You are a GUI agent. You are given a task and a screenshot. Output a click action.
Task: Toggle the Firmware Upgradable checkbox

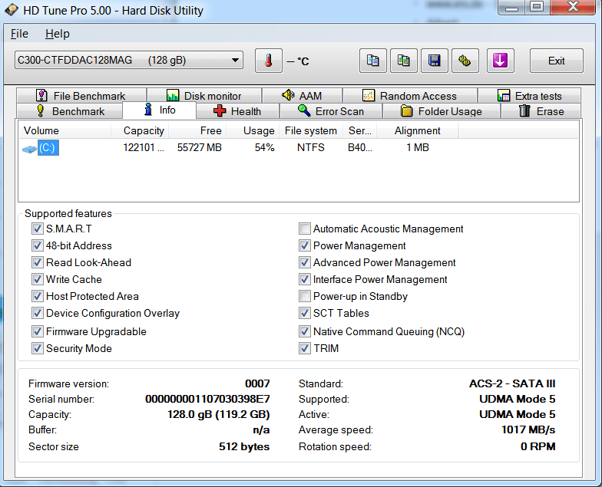(x=37, y=331)
